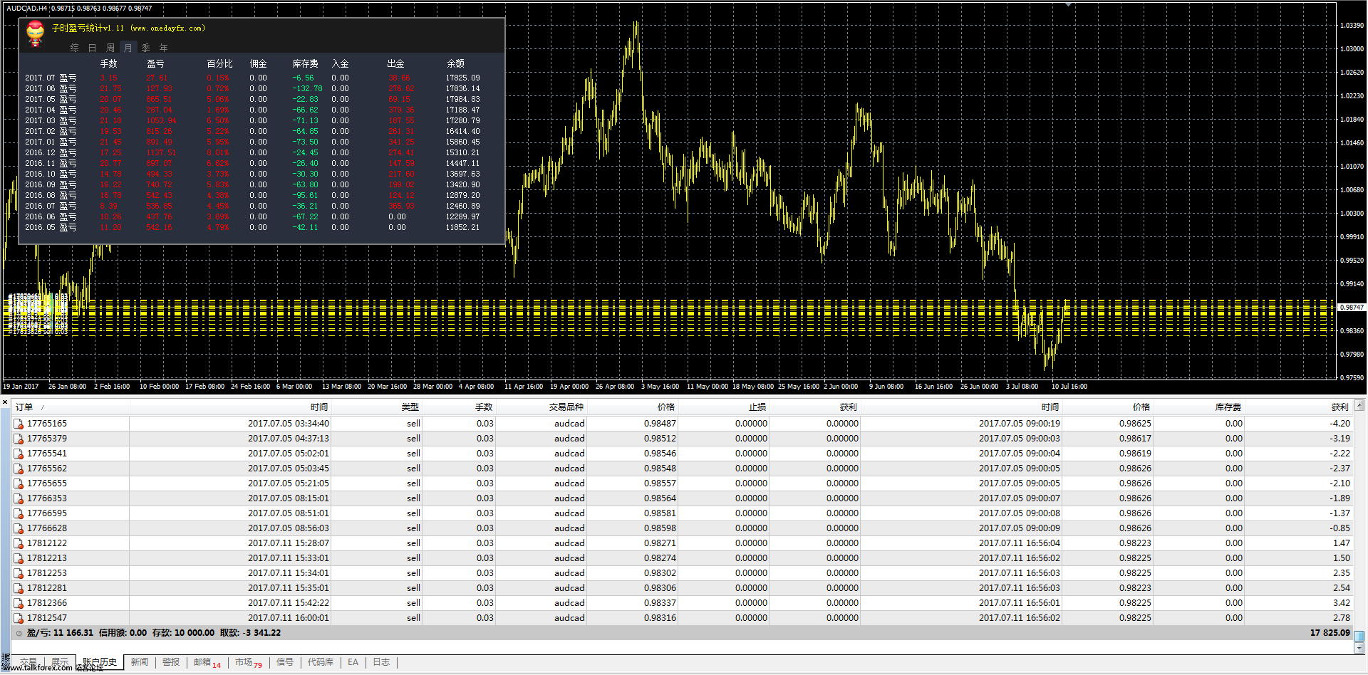Click the icon of order 17812547

(19, 618)
